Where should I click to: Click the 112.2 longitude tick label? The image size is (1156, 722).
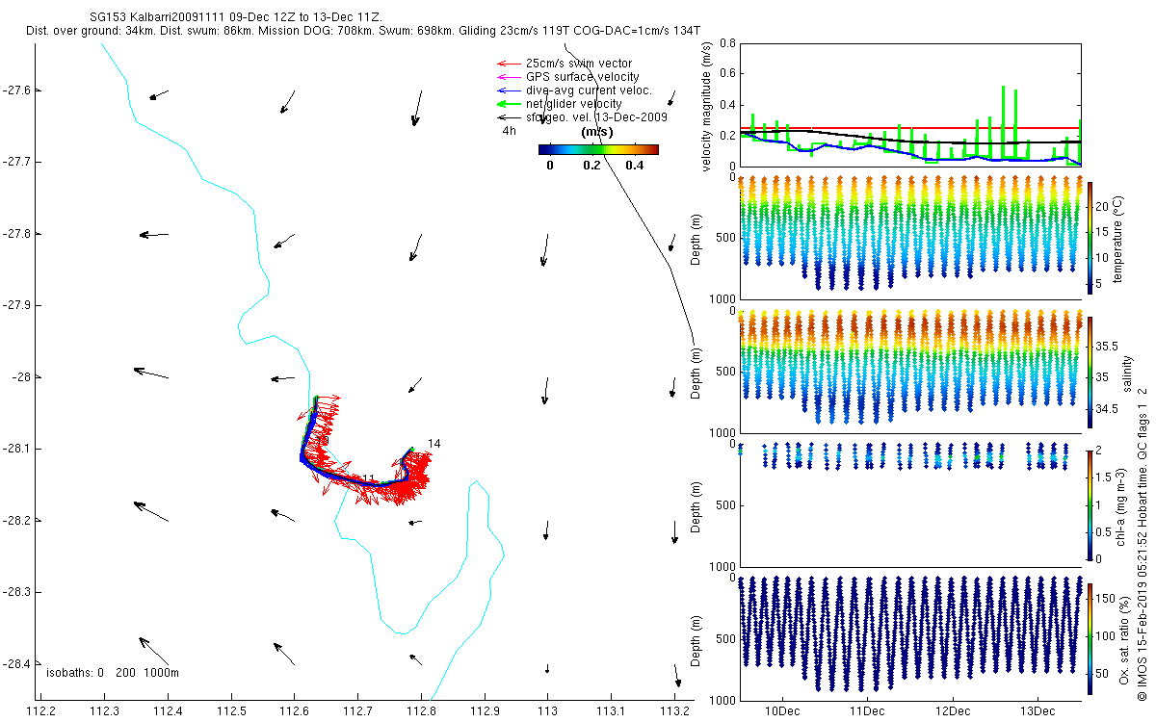point(40,710)
